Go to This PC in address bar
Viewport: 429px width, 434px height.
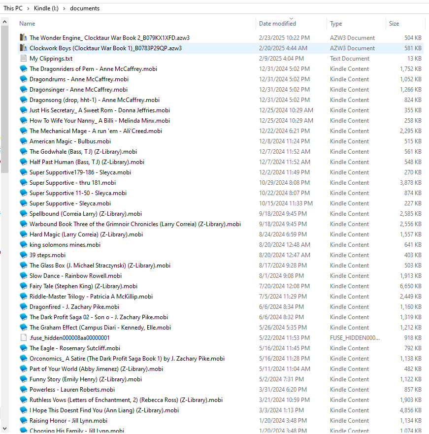pyautogui.click(x=13, y=8)
